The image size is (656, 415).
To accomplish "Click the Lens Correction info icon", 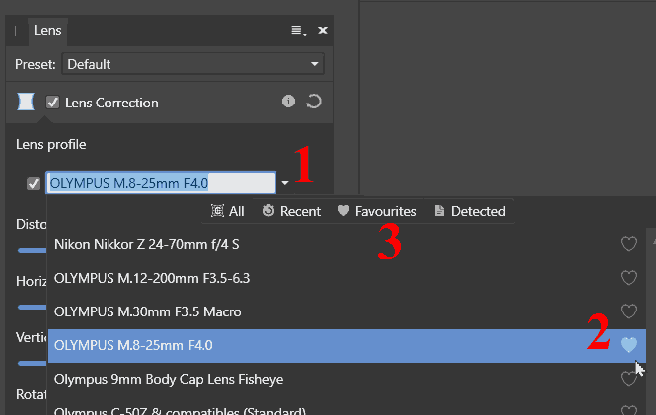I will (289, 102).
